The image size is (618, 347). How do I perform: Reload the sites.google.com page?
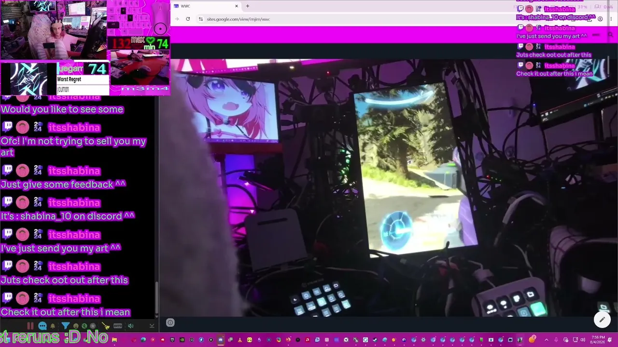[188, 19]
